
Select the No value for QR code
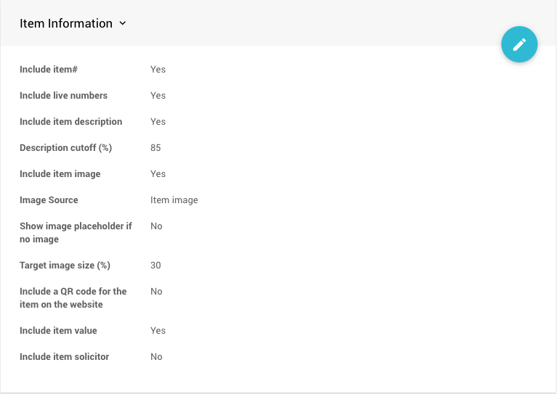156,292
